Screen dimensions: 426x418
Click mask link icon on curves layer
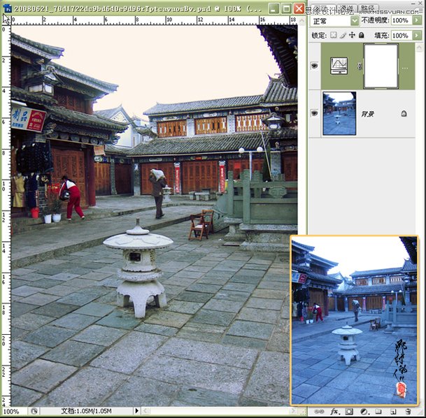[360, 66]
